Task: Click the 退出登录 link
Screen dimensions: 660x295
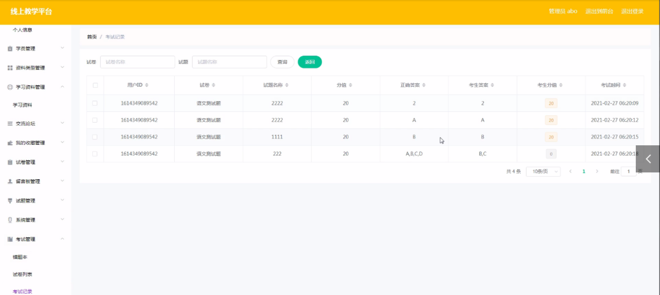Action: pos(632,11)
